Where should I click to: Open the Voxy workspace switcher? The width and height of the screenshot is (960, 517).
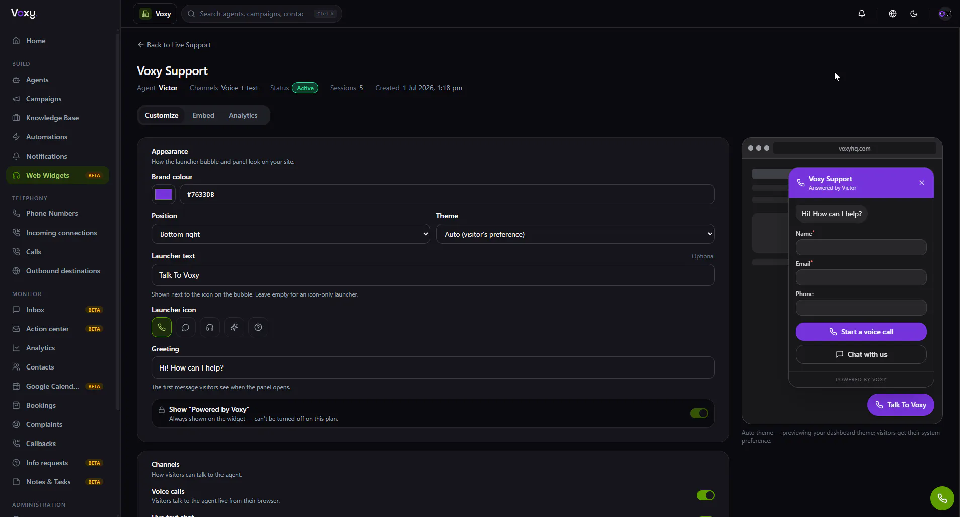pyautogui.click(x=155, y=14)
